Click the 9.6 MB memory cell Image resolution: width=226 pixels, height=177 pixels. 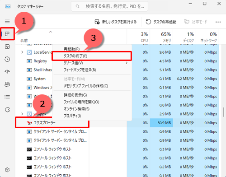(x=161, y=52)
